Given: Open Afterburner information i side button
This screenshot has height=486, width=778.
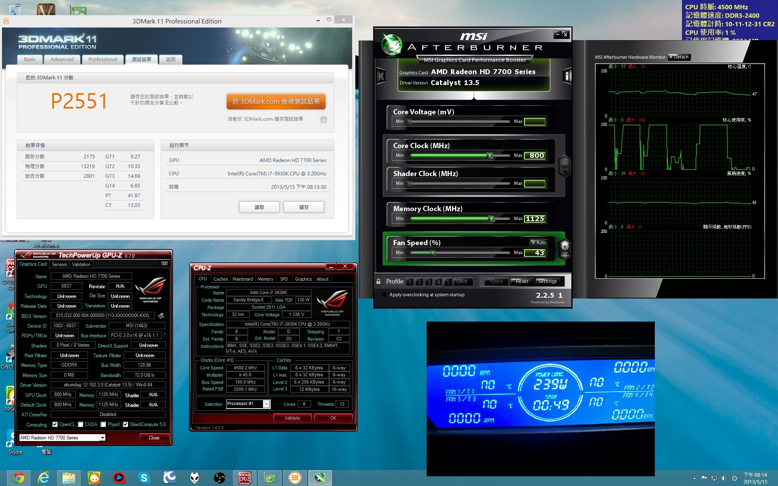Looking at the screenshot, I should pyautogui.click(x=567, y=76).
